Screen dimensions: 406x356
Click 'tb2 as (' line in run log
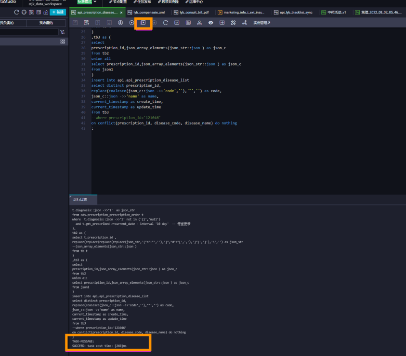point(79,233)
